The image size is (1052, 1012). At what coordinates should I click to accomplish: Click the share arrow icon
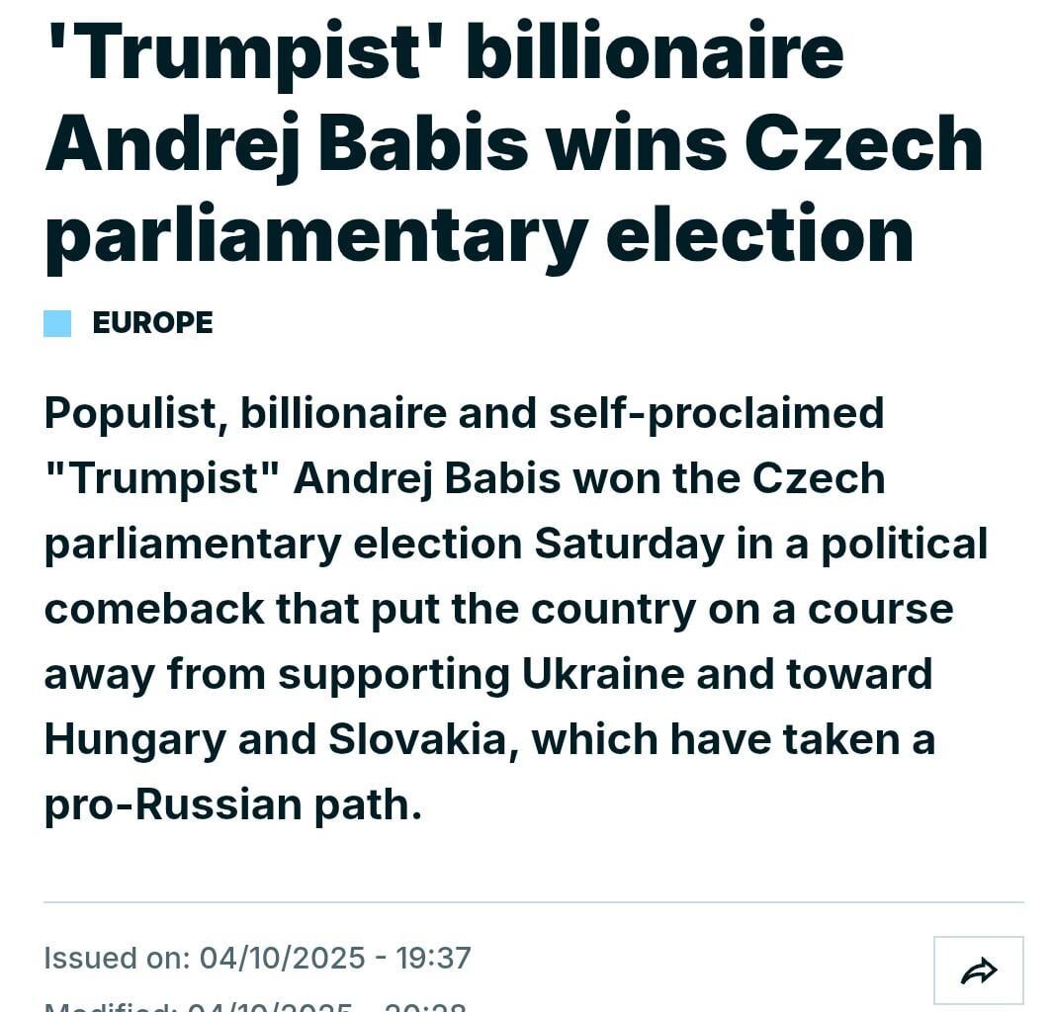pos(978,970)
